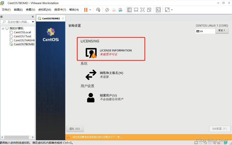The image size is (232, 145).
Task: Click the printer status bar icon
Action: click(209, 143)
